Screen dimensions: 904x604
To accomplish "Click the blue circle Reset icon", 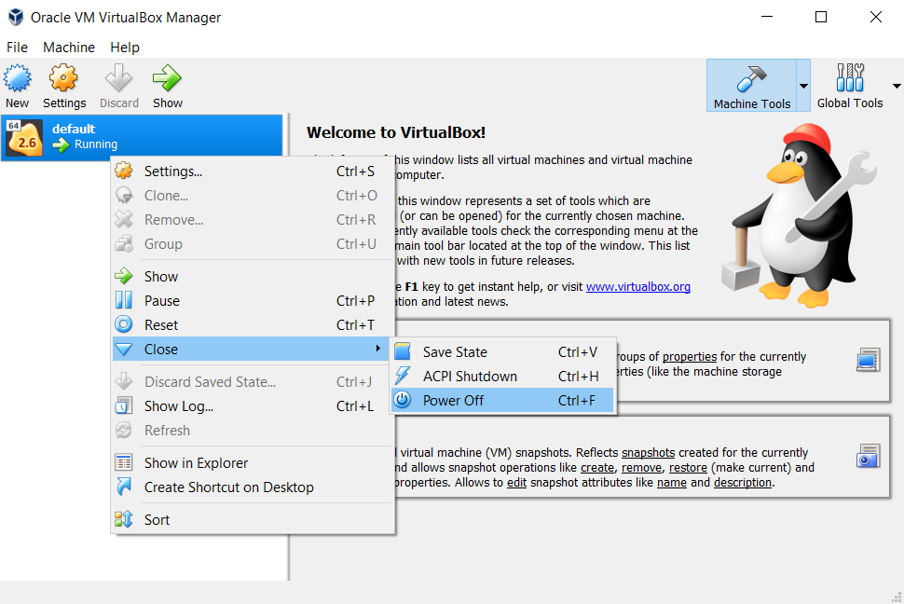I will tap(123, 324).
